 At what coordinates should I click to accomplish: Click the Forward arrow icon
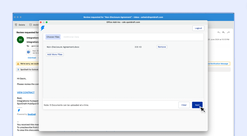(x=228, y=32)
